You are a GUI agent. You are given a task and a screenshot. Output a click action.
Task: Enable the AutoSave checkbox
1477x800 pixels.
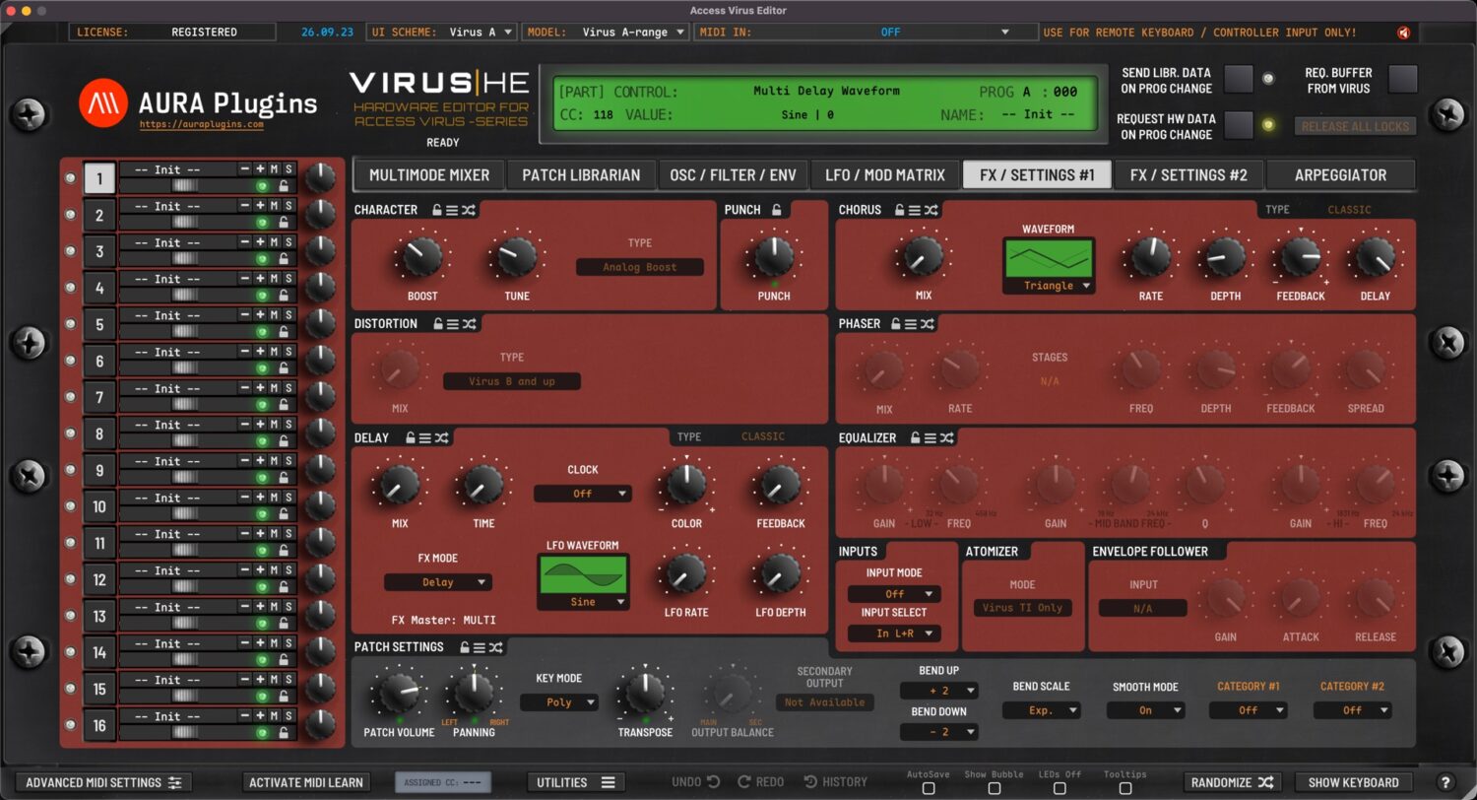point(929,788)
